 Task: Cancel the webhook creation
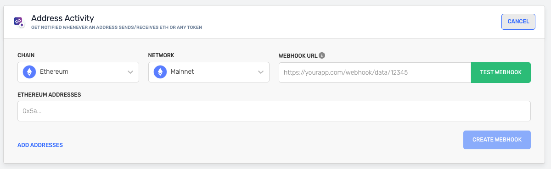(x=518, y=22)
